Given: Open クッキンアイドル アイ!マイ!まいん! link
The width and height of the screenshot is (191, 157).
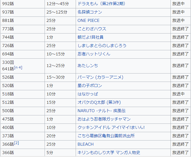Looking at the screenshot, I should point(111,128).
